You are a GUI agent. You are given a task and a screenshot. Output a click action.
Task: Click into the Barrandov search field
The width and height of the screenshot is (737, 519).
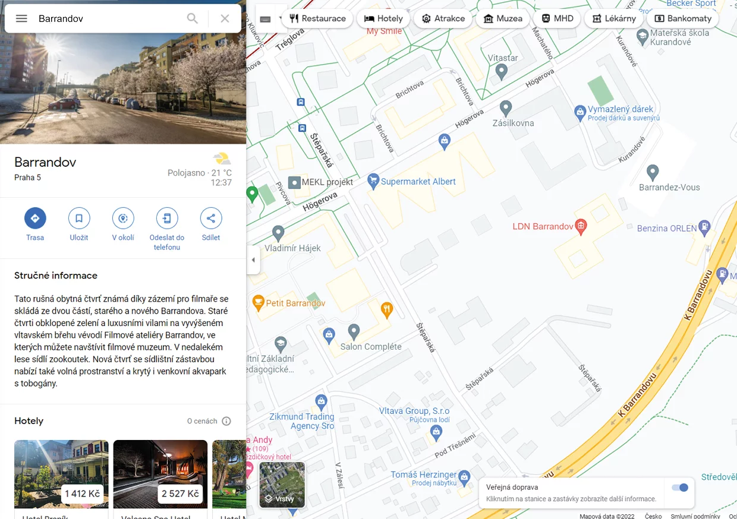click(x=107, y=18)
